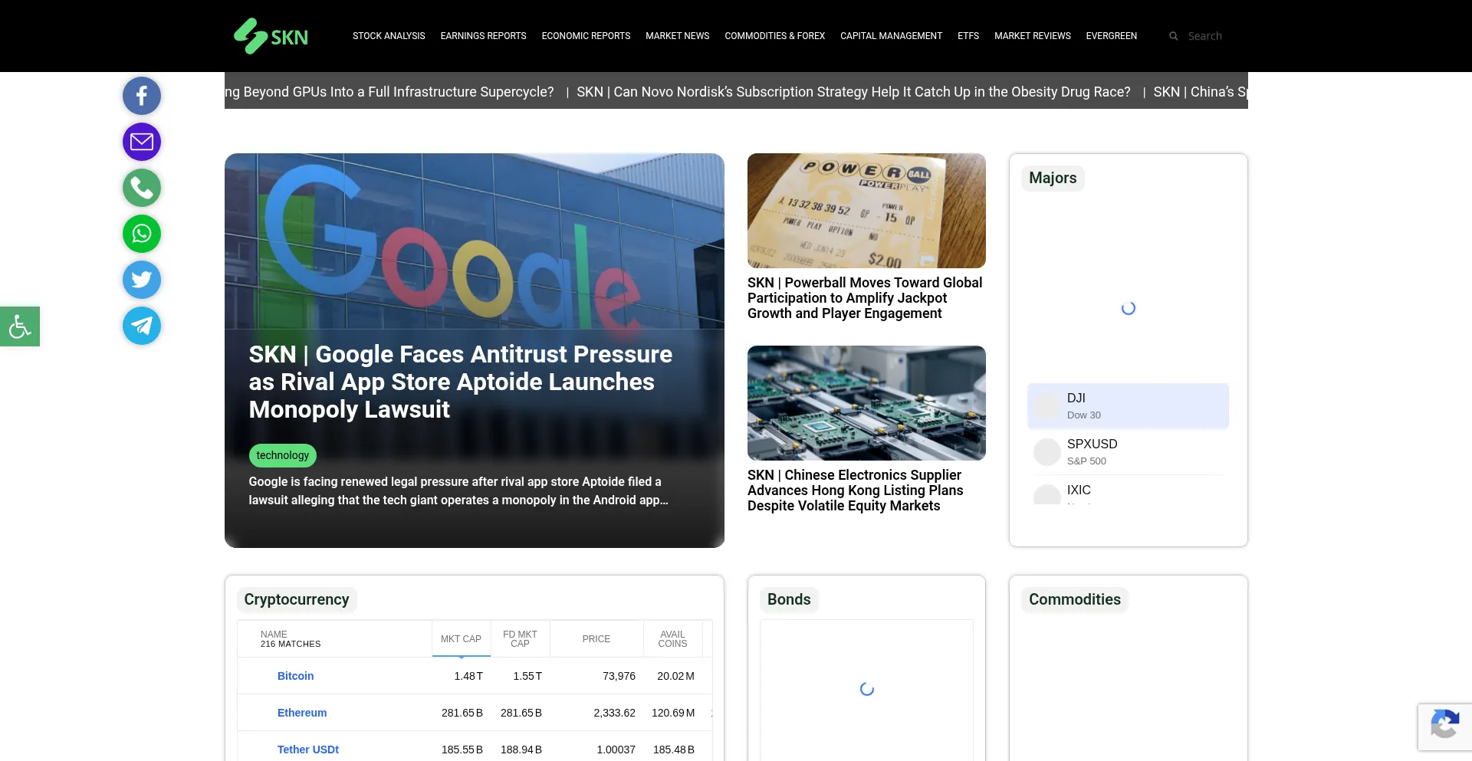Open the Evergreen nav item
Screen dimensions: 1472x761
point(1111,36)
